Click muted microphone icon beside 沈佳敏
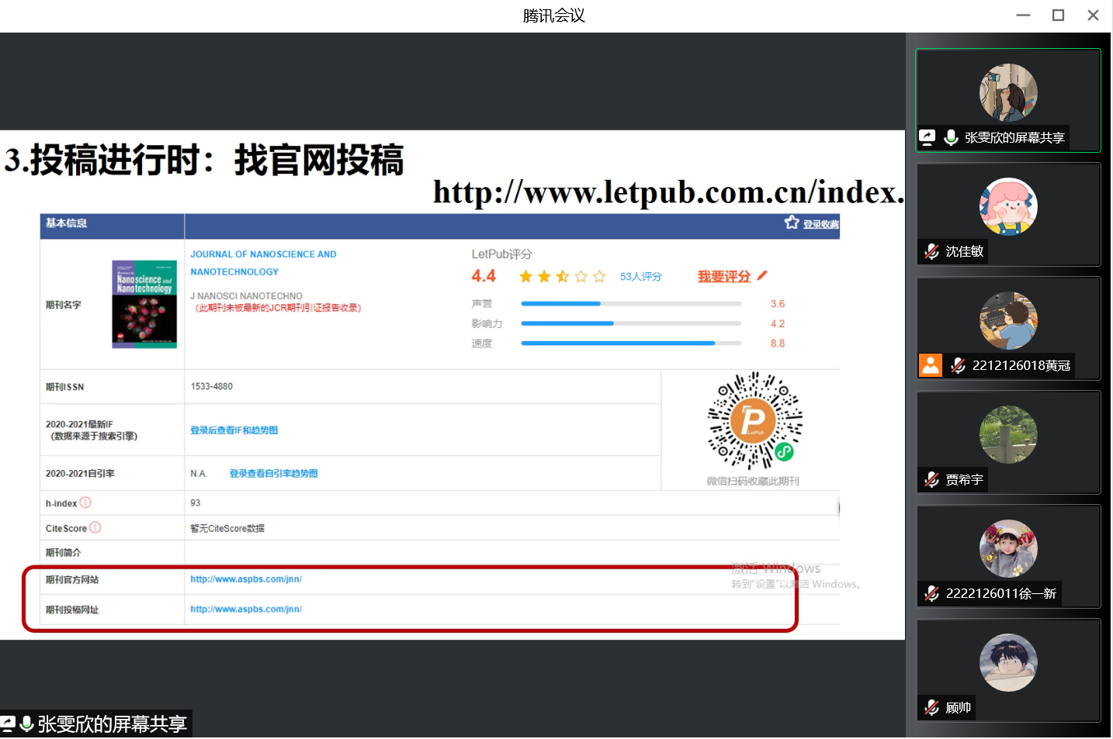The image size is (1113, 739). point(932,251)
